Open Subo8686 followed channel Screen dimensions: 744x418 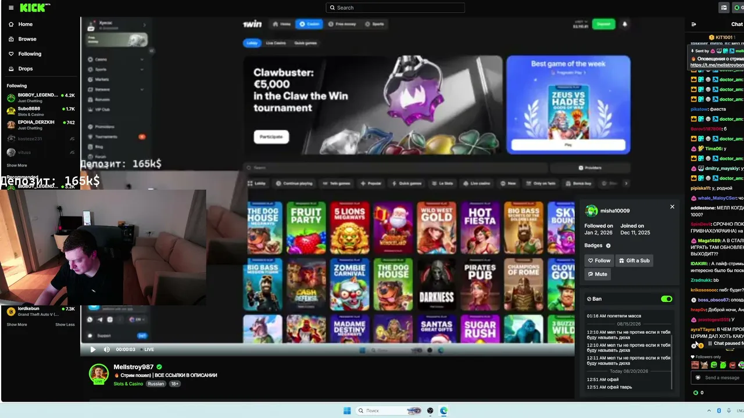pyautogui.click(x=41, y=111)
